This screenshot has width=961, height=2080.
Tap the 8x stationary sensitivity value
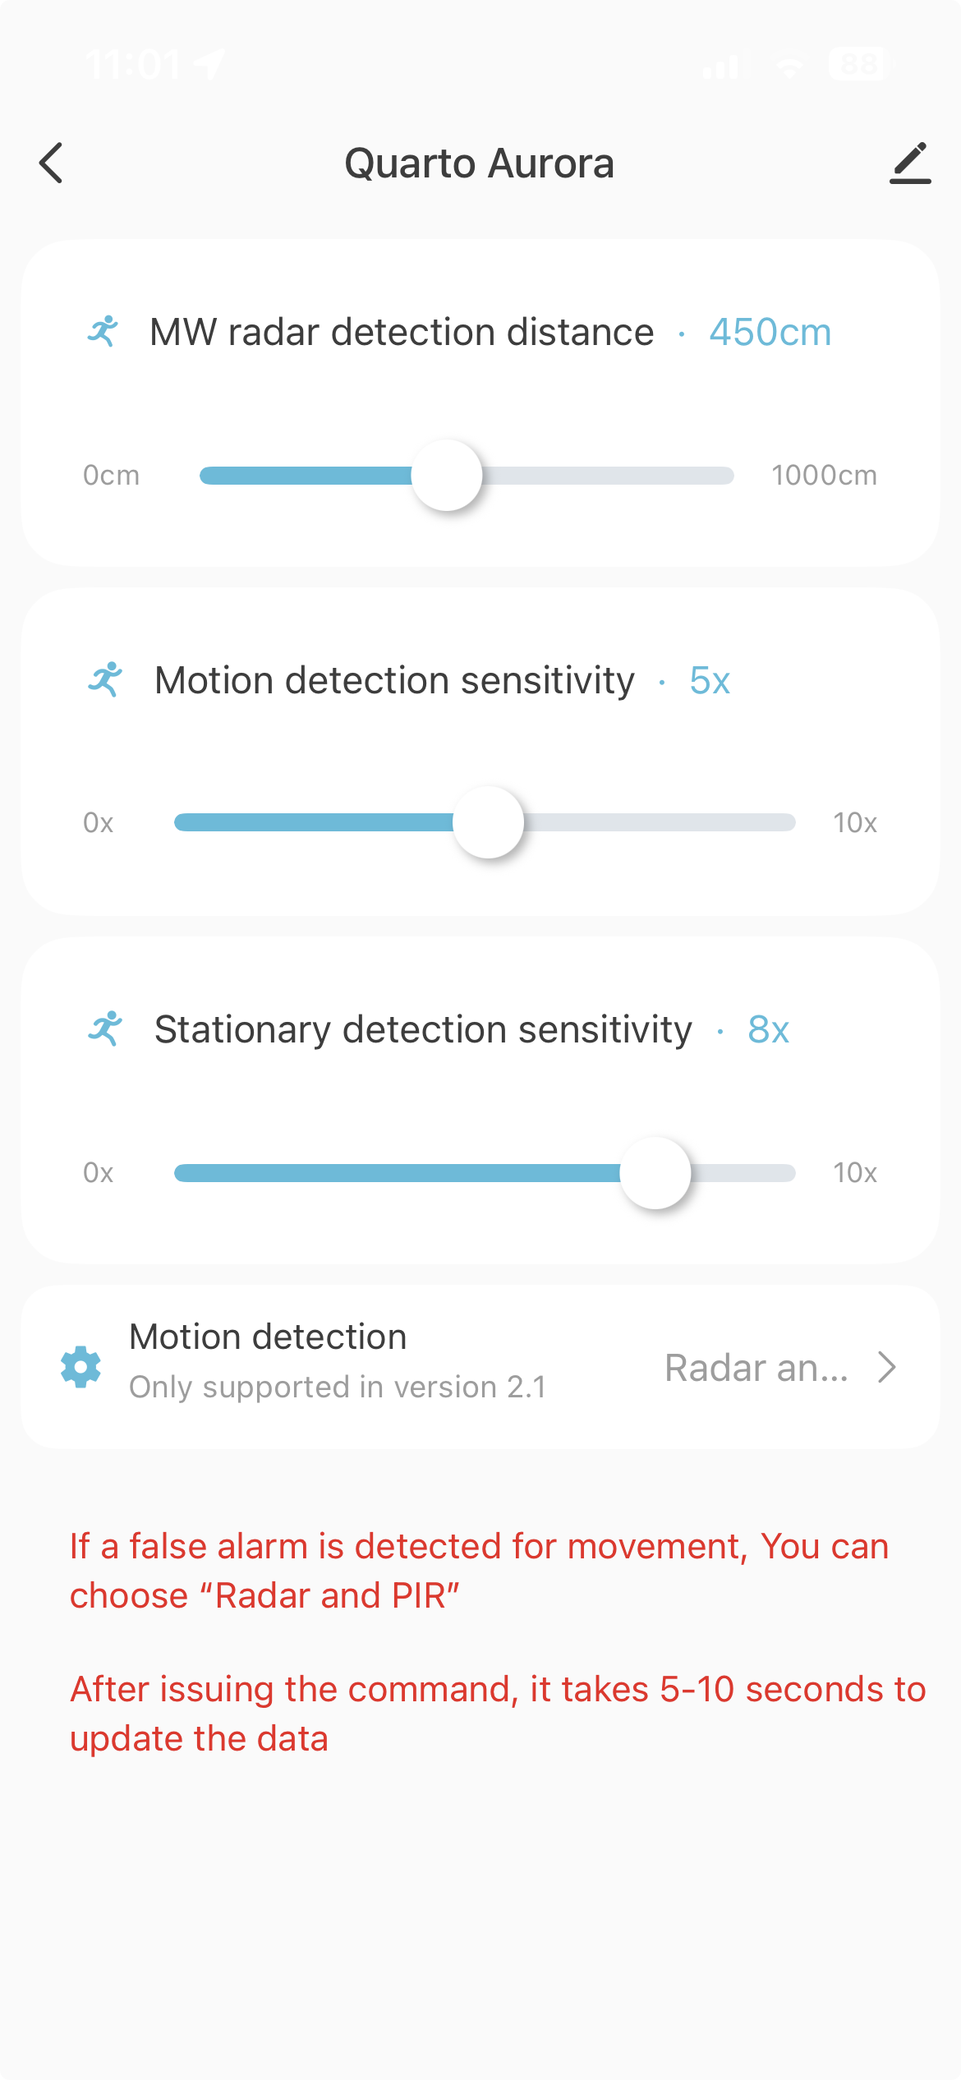768,1029
